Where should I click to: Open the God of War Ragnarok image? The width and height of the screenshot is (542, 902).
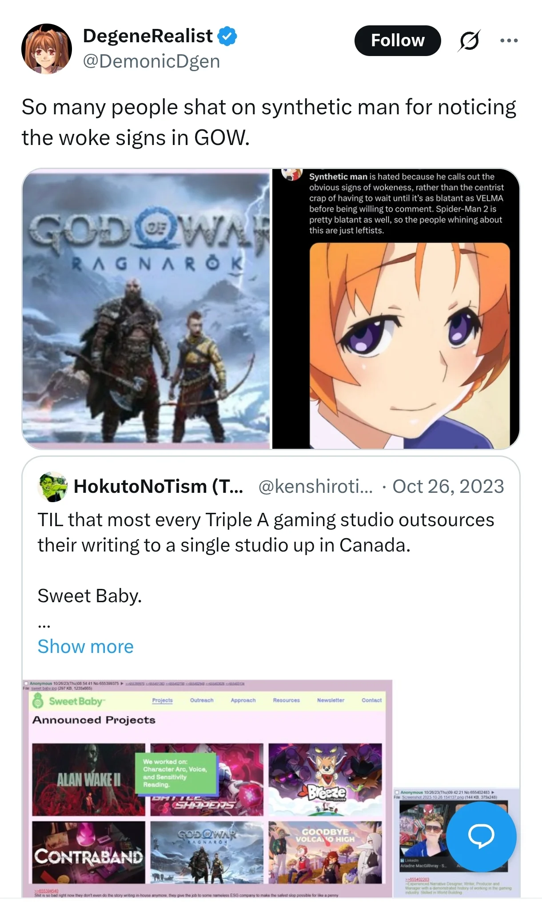pyautogui.click(x=146, y=309)
